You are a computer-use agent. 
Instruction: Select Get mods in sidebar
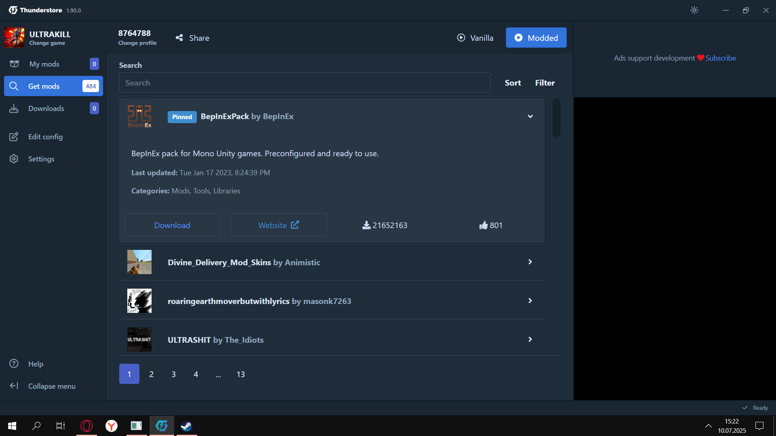coord(53,86)
